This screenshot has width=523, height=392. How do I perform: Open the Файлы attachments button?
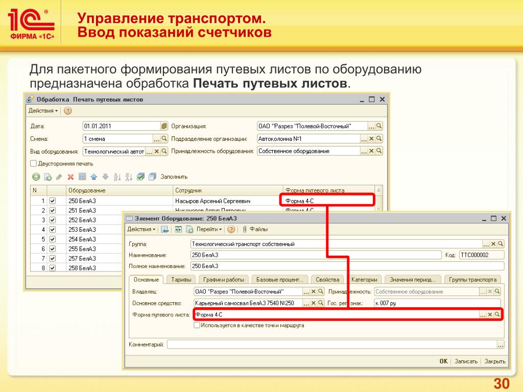tap(255, 229)
